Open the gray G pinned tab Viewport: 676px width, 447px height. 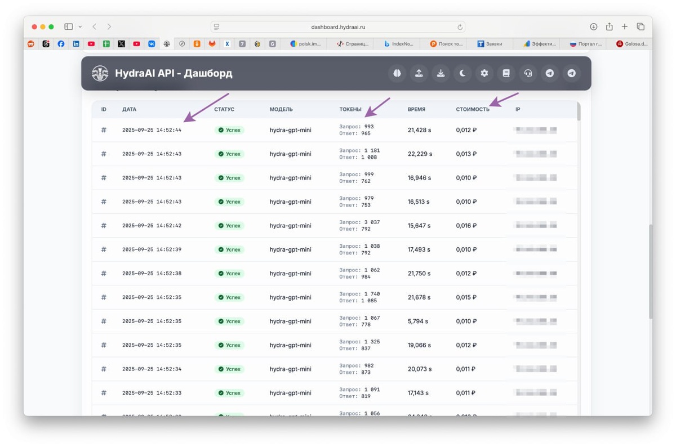point(273,43)
